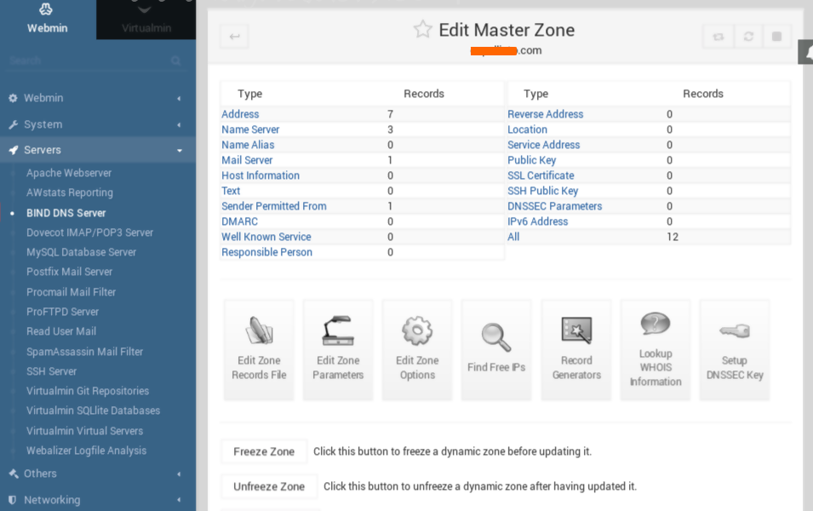Viewport: 813px width, 511px height.
Task: Select the Webmin tab
Action: pyautogui.click(x=47, y=20)
